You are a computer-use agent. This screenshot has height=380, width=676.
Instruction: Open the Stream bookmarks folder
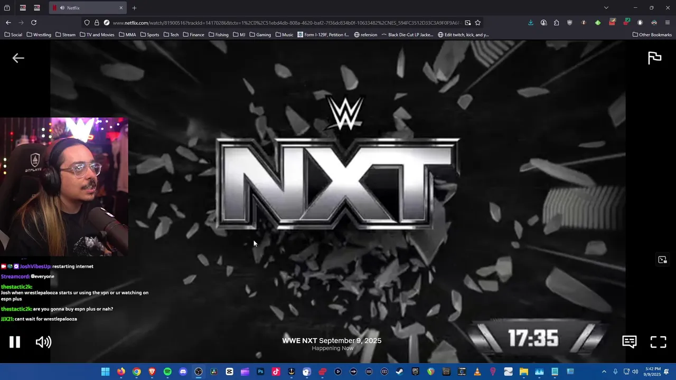point(65,35)
